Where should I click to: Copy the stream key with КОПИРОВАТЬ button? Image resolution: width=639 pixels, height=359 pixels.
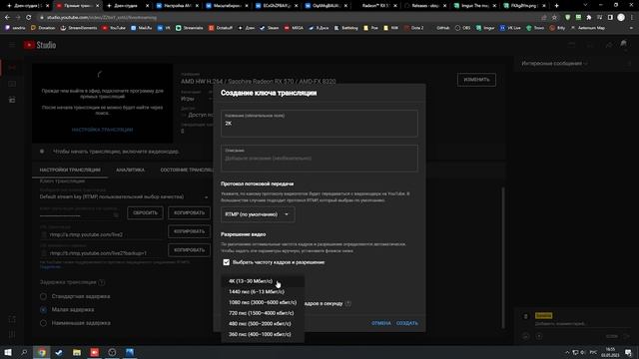[189, 212]
